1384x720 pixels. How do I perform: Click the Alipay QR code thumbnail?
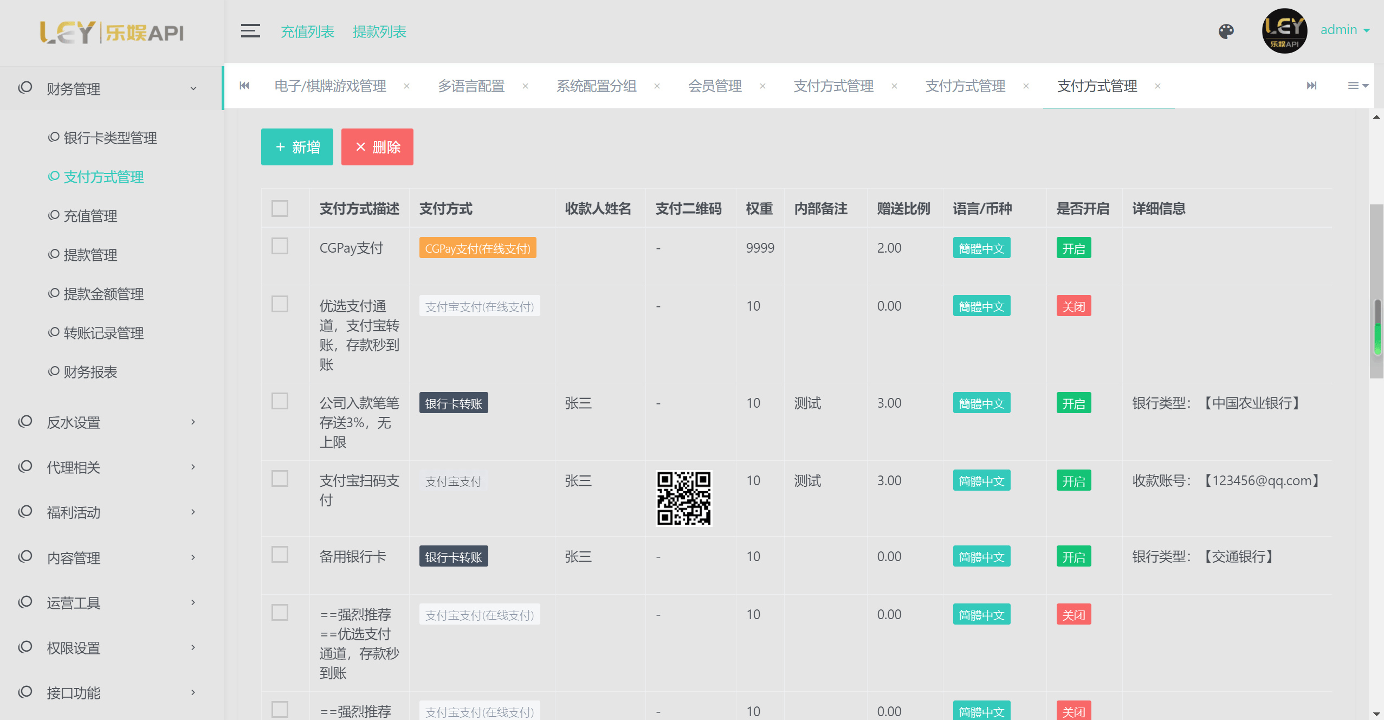coord(683,498)
